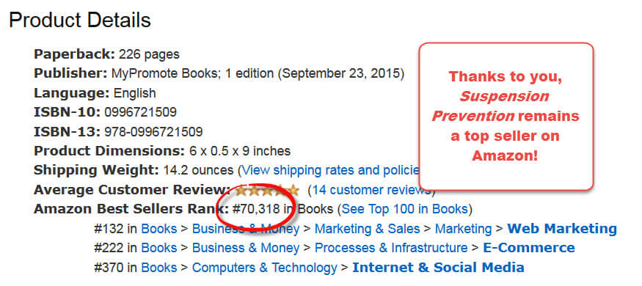
Task: Click Books in the #370 rank row
Action: pos(159,268)
